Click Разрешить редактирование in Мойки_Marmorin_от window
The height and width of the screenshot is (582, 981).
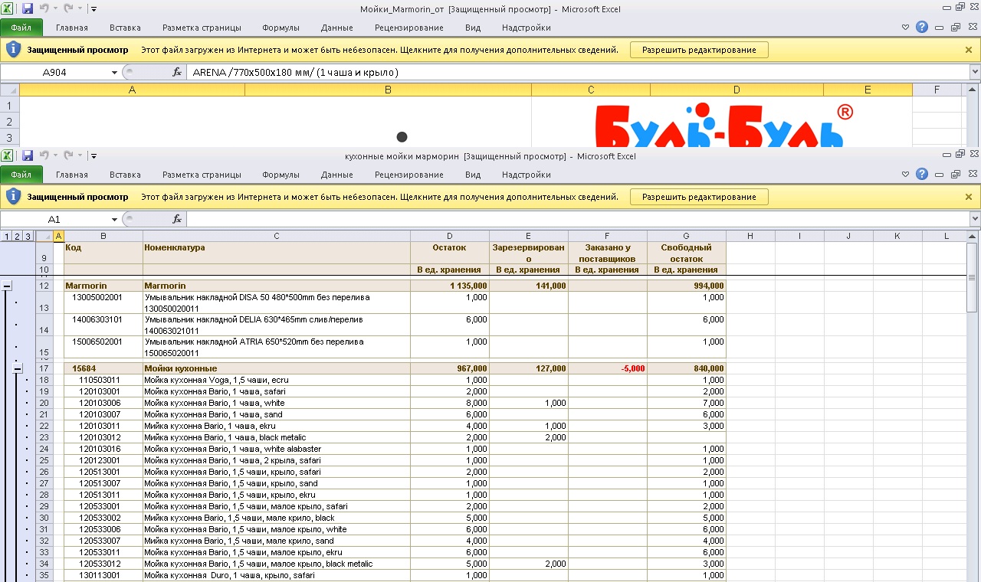[699, 50]
